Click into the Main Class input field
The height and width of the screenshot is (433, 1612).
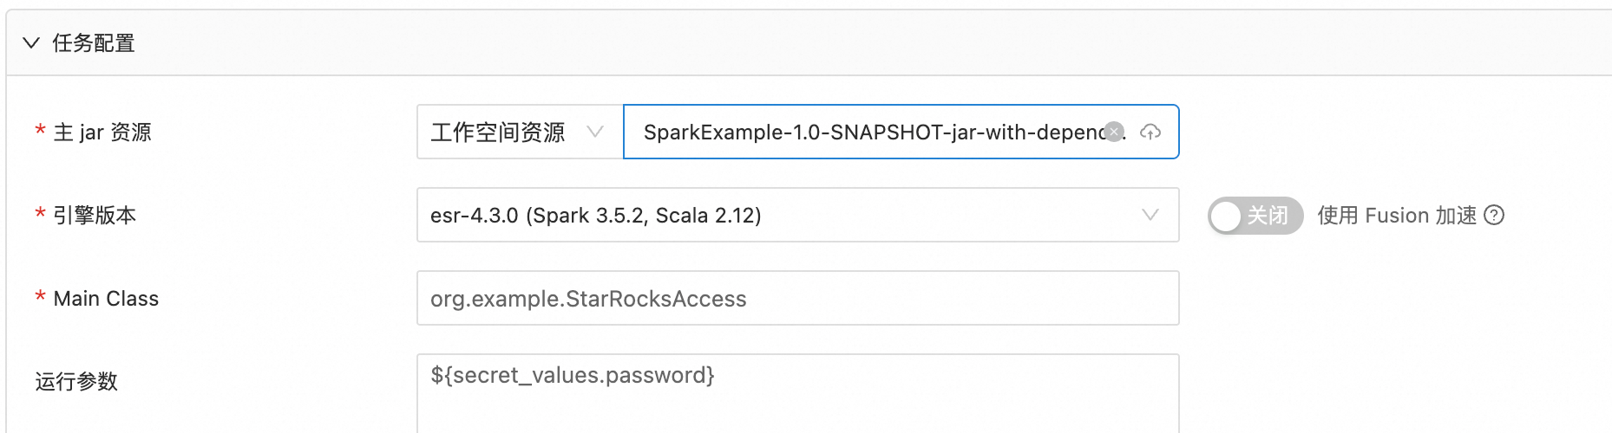[797, 298]
